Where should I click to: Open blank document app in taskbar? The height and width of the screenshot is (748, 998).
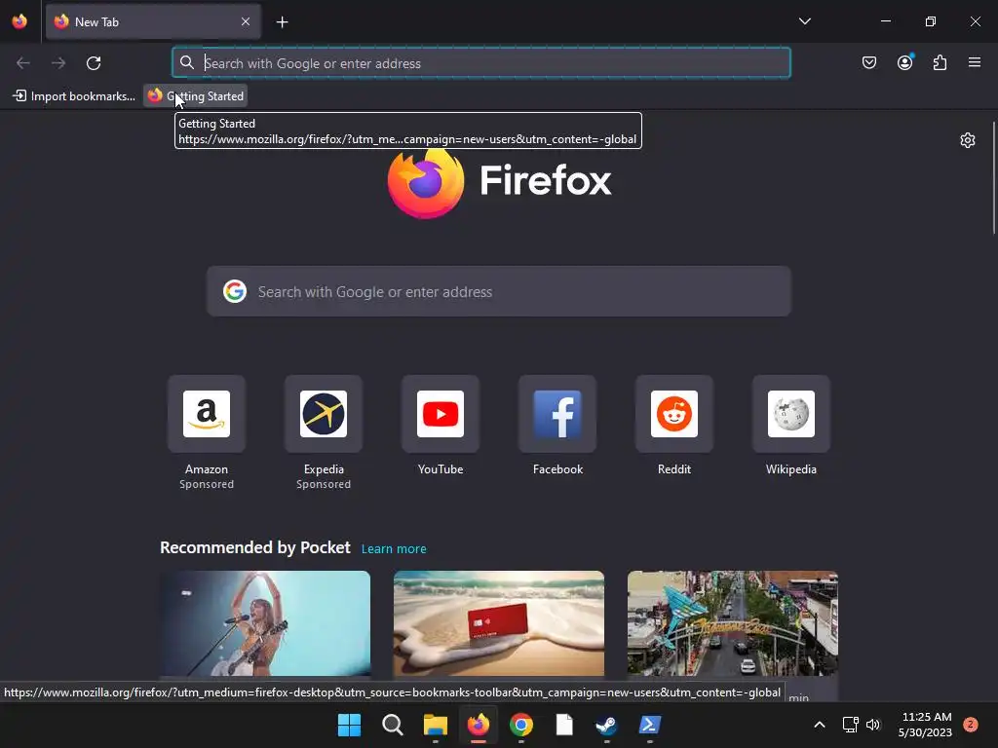(x=564, y=725)
